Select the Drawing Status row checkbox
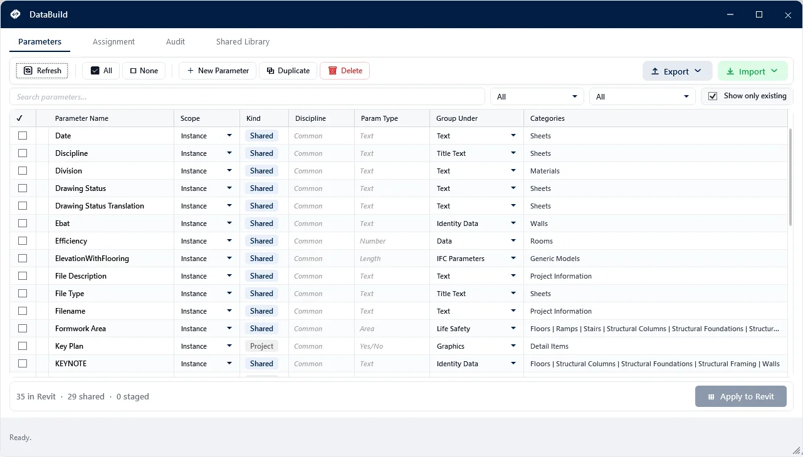 [23, 188]
